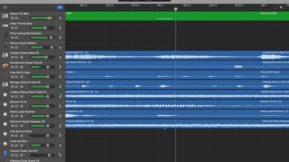Click loop icon on Boomer FX 01.4 region
Viewport: 289px width, 162px height.
75,101
